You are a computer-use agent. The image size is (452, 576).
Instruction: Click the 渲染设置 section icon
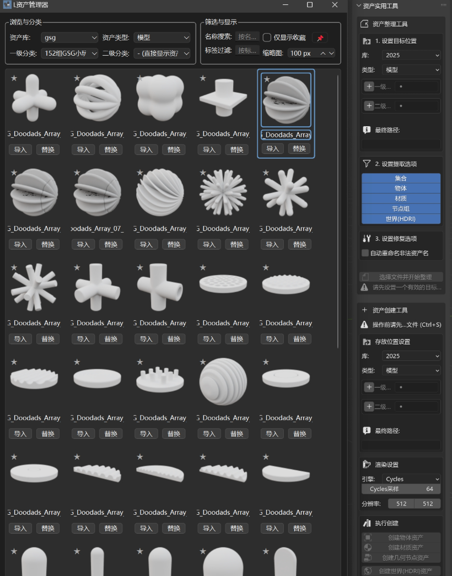(x=367, y=464)
